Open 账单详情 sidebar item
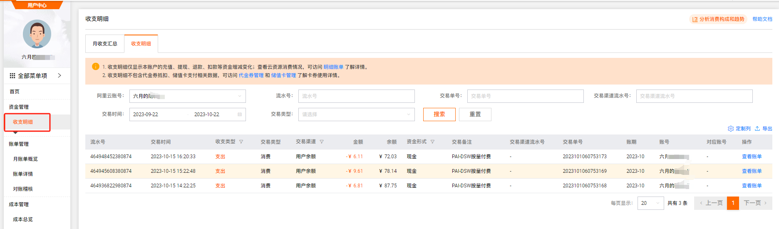 [x=23, y=174]
